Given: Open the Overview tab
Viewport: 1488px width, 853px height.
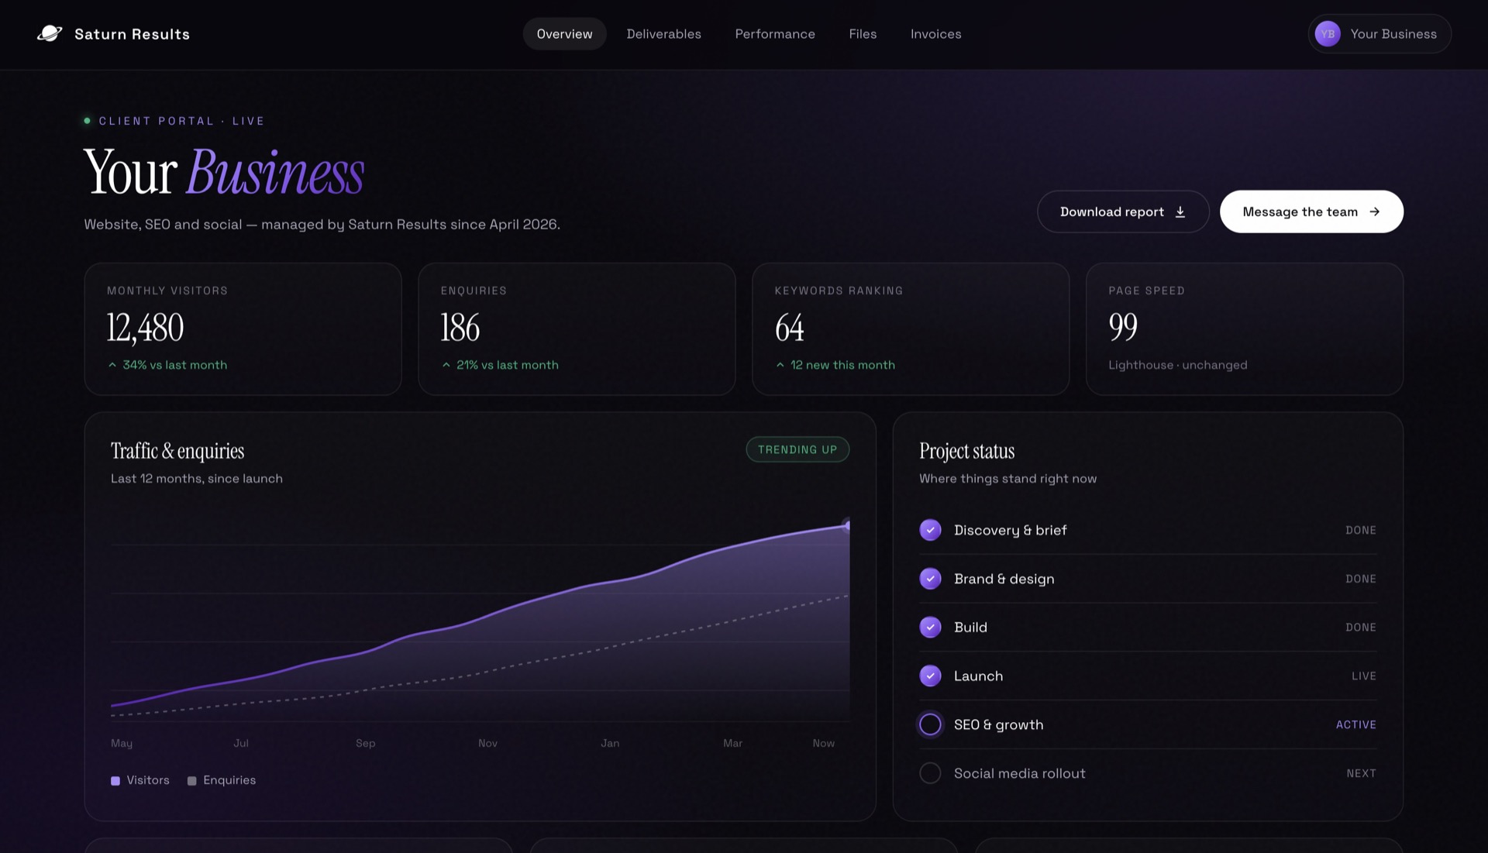Looking at the screenshot, I should point(564,34).
